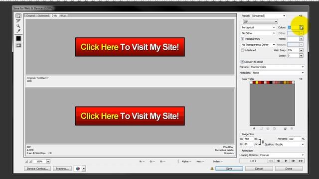Toggle the Convert to sRGB checkbox
Screen dimensions: 319x179
pyautogui.click(x=242, y=62)
